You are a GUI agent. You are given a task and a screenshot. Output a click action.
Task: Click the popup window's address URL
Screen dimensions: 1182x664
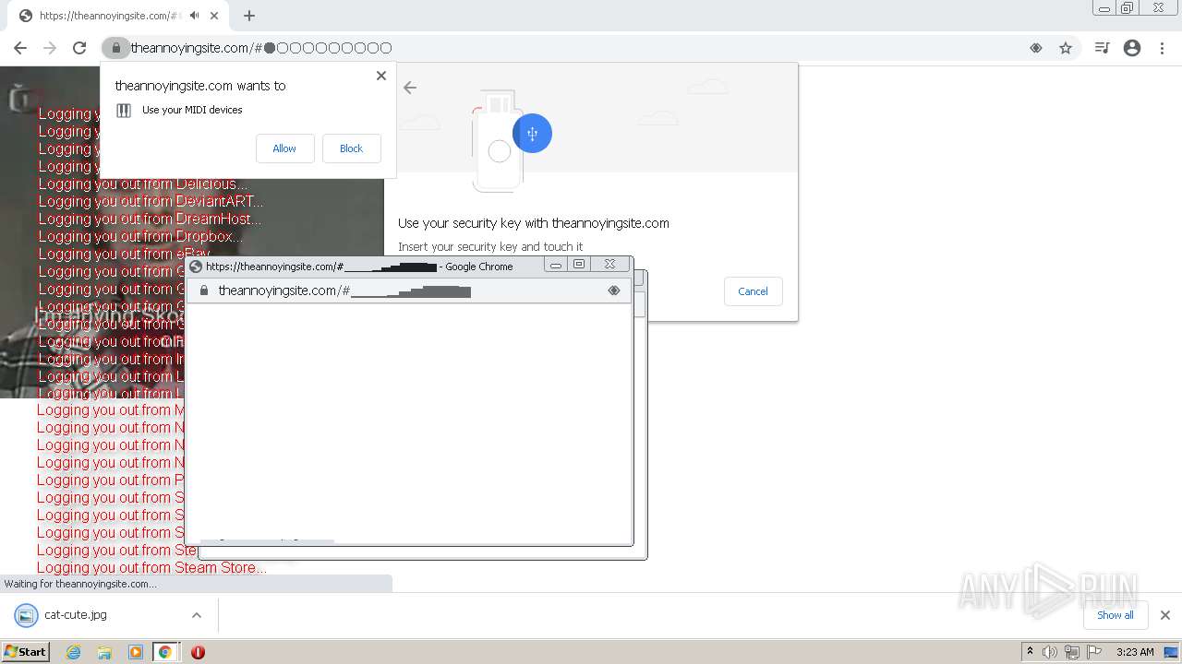click(344, 290)
